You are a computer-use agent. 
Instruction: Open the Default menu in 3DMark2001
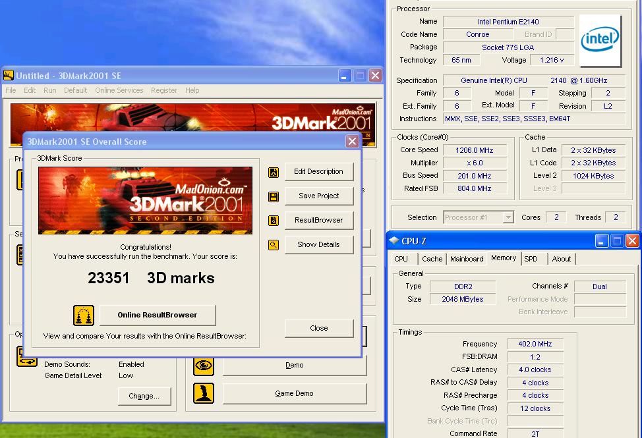tap(75, 90)
